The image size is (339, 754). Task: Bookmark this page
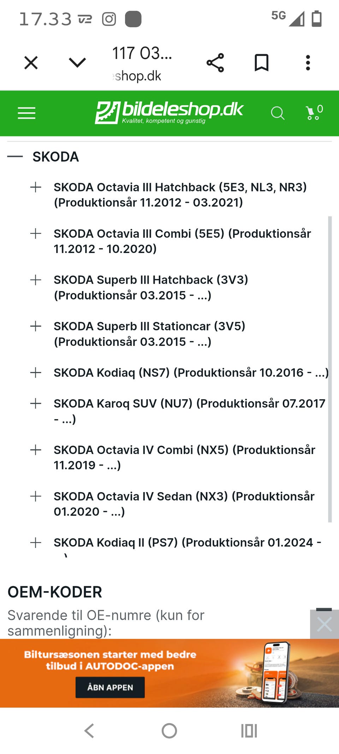(262, 63)
